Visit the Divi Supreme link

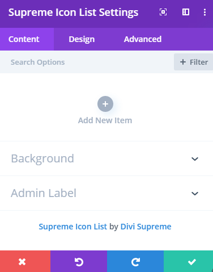146,227
